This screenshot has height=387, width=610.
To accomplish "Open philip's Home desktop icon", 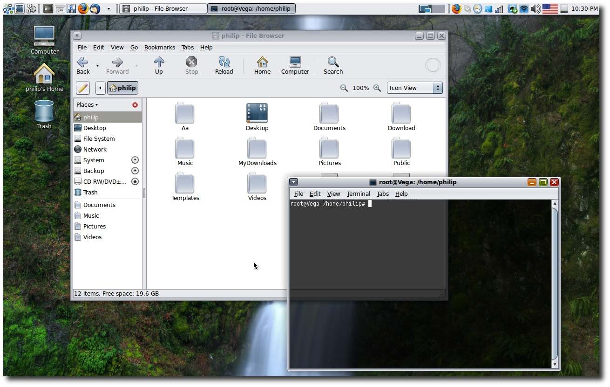I will point(44,77).
